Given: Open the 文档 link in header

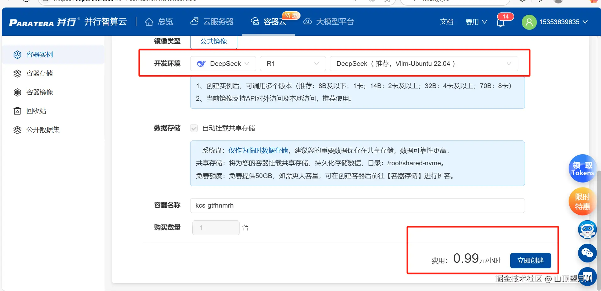Looking at the screenshot, I should (447, 22).
